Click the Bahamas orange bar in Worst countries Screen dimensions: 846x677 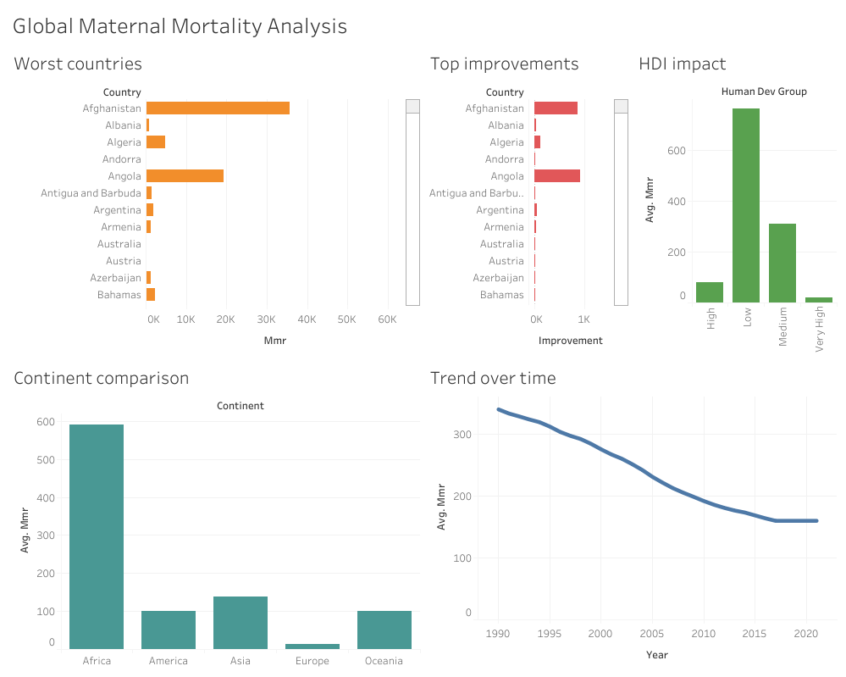pos(151,295)
